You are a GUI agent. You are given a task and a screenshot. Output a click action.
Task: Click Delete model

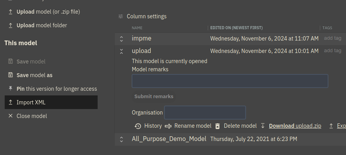click(240, 126)
